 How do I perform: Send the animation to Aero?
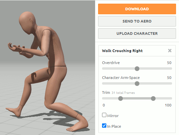tap(137, 21)
